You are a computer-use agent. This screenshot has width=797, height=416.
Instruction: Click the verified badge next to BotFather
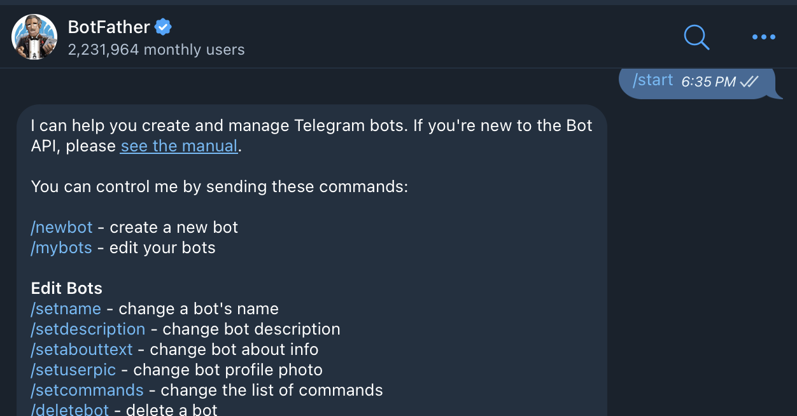(x=164, y=27)
